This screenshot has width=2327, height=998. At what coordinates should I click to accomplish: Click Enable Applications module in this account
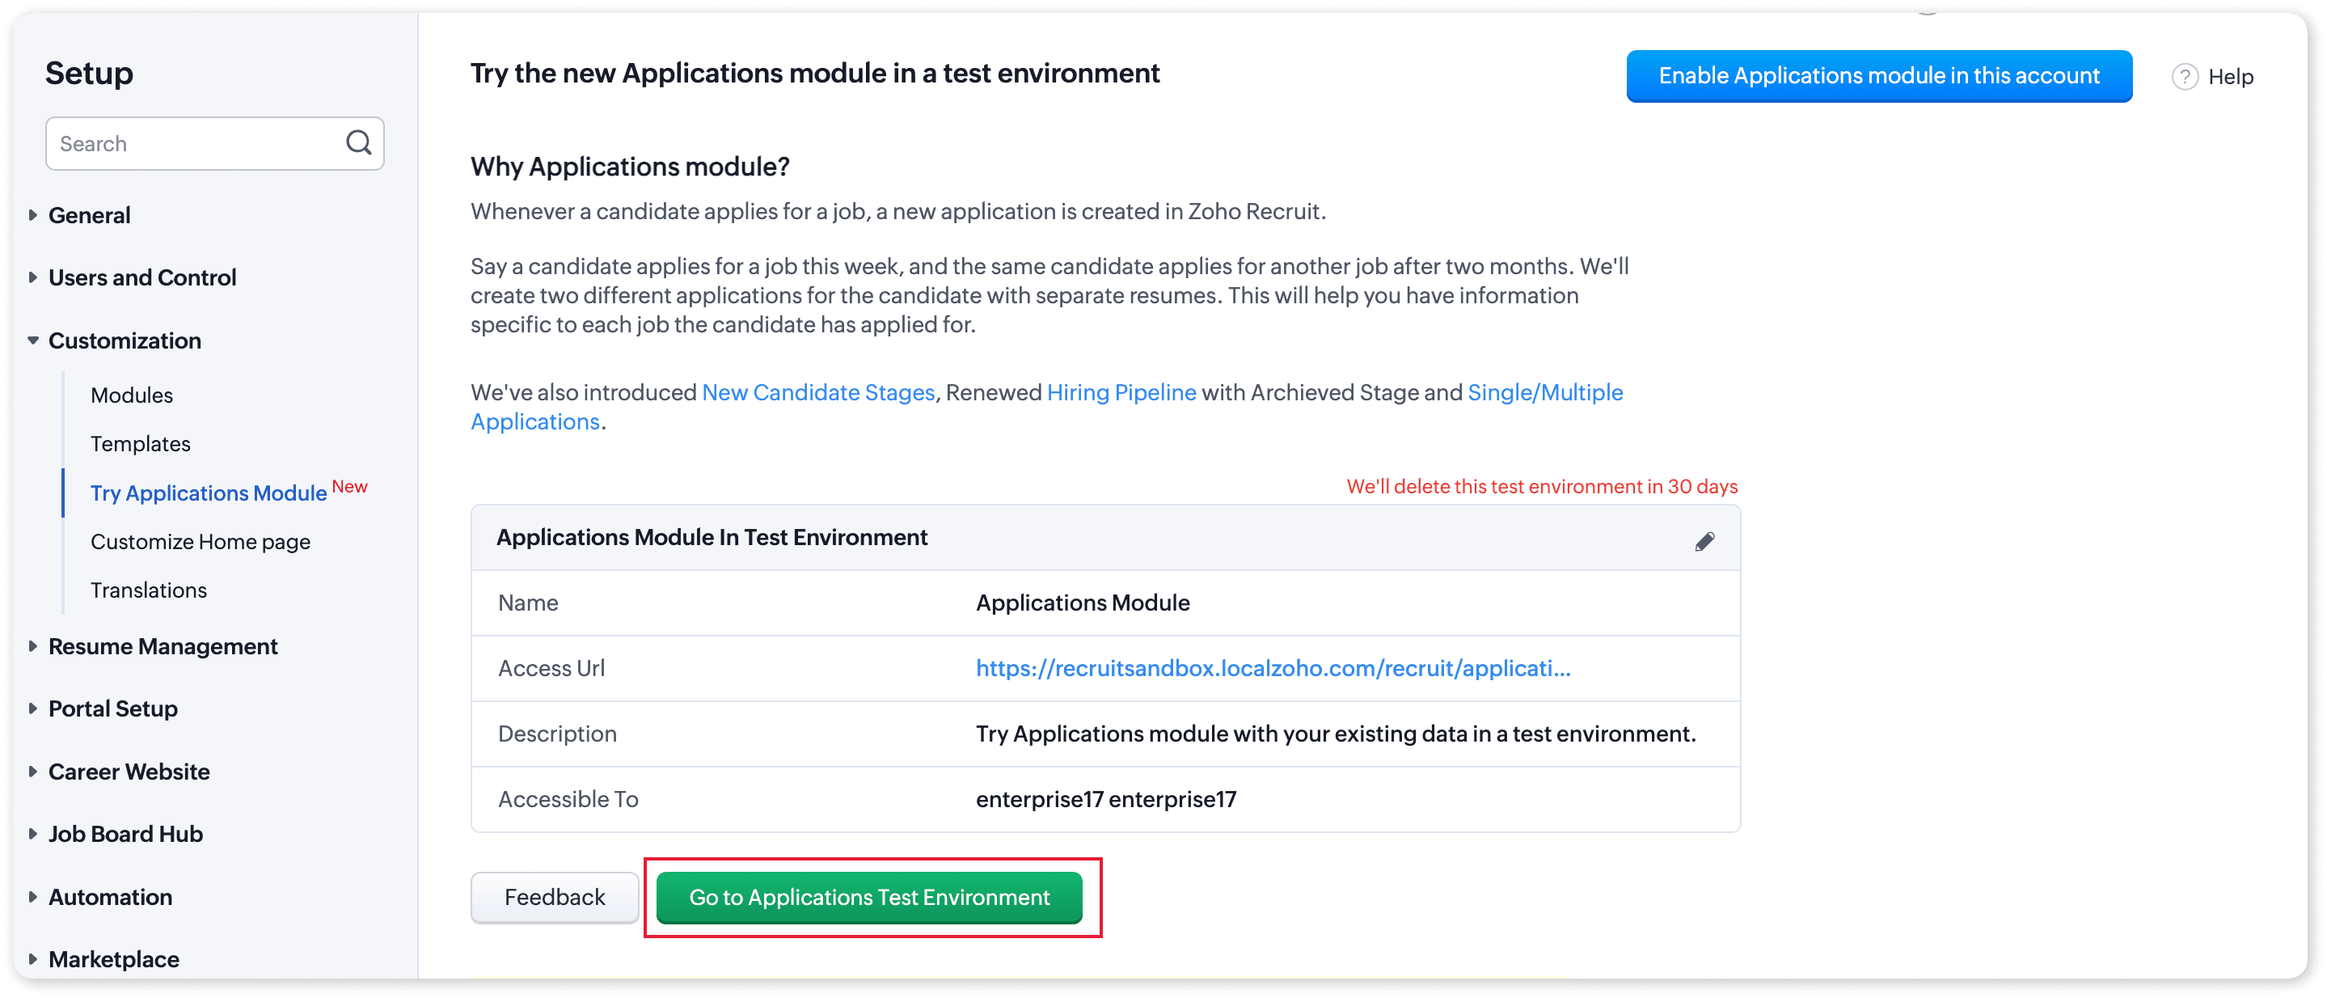pos(1879,76)
